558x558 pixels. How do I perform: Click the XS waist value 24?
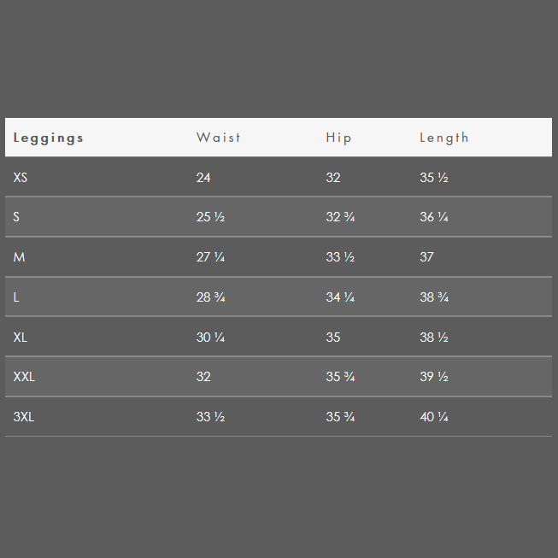click(x=203, y=177)
